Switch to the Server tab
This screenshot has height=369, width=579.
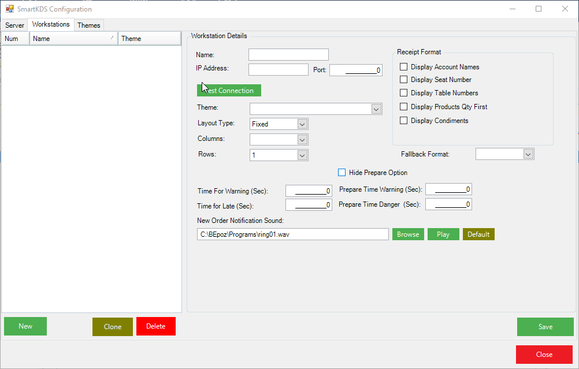click(14, 25)
